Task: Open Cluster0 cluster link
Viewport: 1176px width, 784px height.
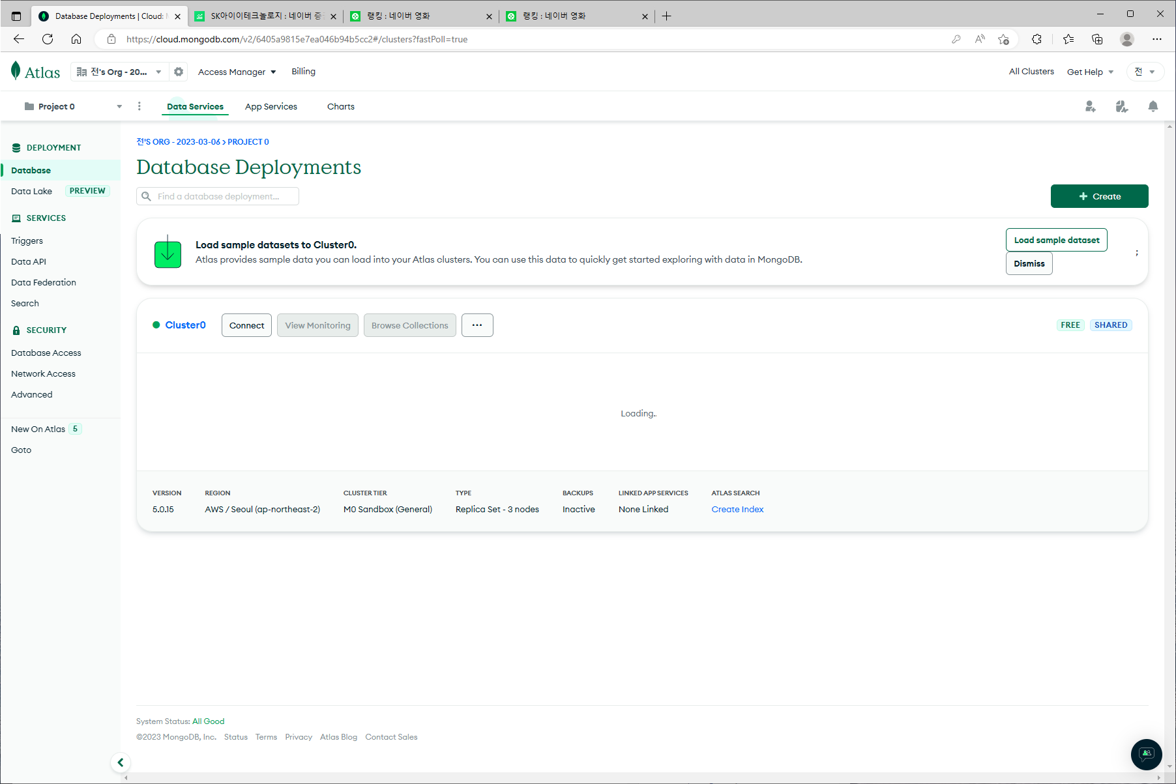Action: [185, 325]
